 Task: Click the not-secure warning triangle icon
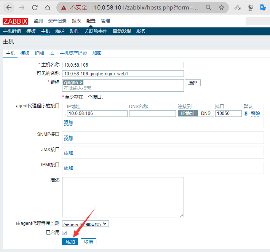pyautogui.click(x=64, y=8)
